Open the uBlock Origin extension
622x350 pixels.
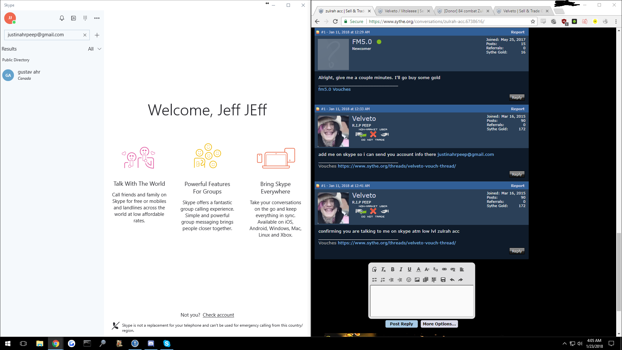pos(564,22)
